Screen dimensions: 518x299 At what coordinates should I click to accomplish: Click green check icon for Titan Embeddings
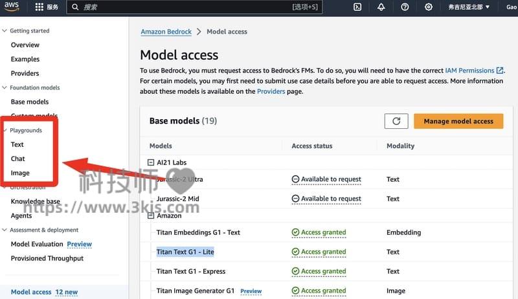(x=295, y=232)
